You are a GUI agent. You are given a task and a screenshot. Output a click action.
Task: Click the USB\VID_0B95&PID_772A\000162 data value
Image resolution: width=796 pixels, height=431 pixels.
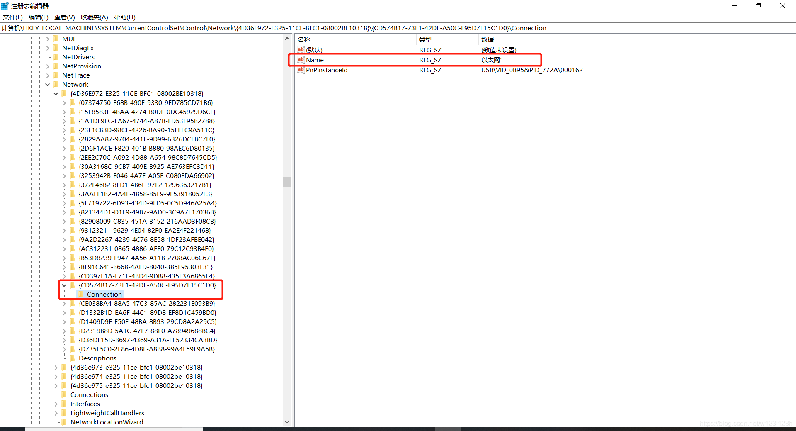(x=532, y=70)
